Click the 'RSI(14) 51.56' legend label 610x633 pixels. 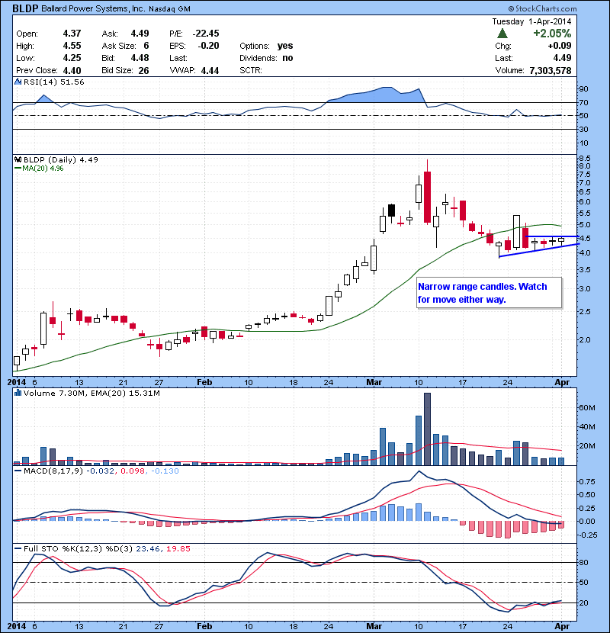coord(53,82)
